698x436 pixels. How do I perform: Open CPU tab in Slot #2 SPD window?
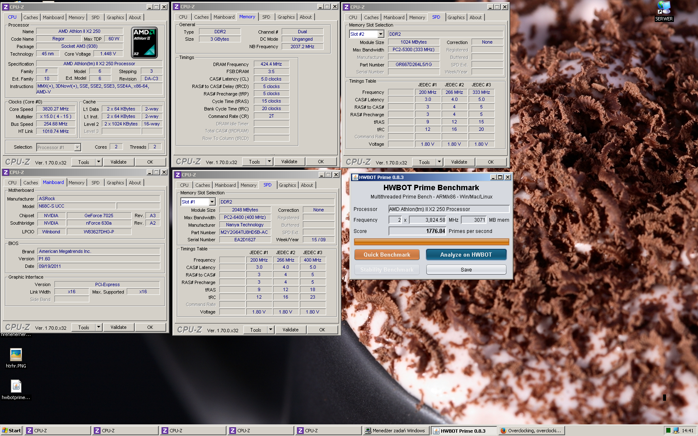click(x=353, y=17)
